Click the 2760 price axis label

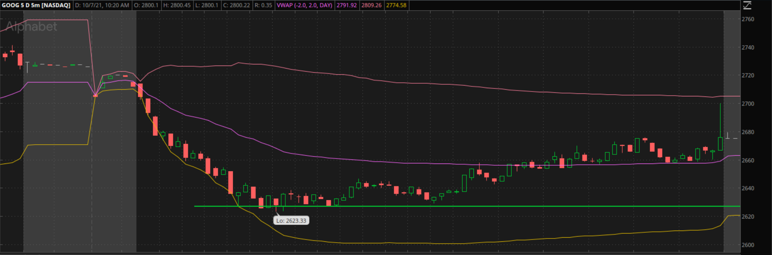pyautogui.click(x=748, y=19)
